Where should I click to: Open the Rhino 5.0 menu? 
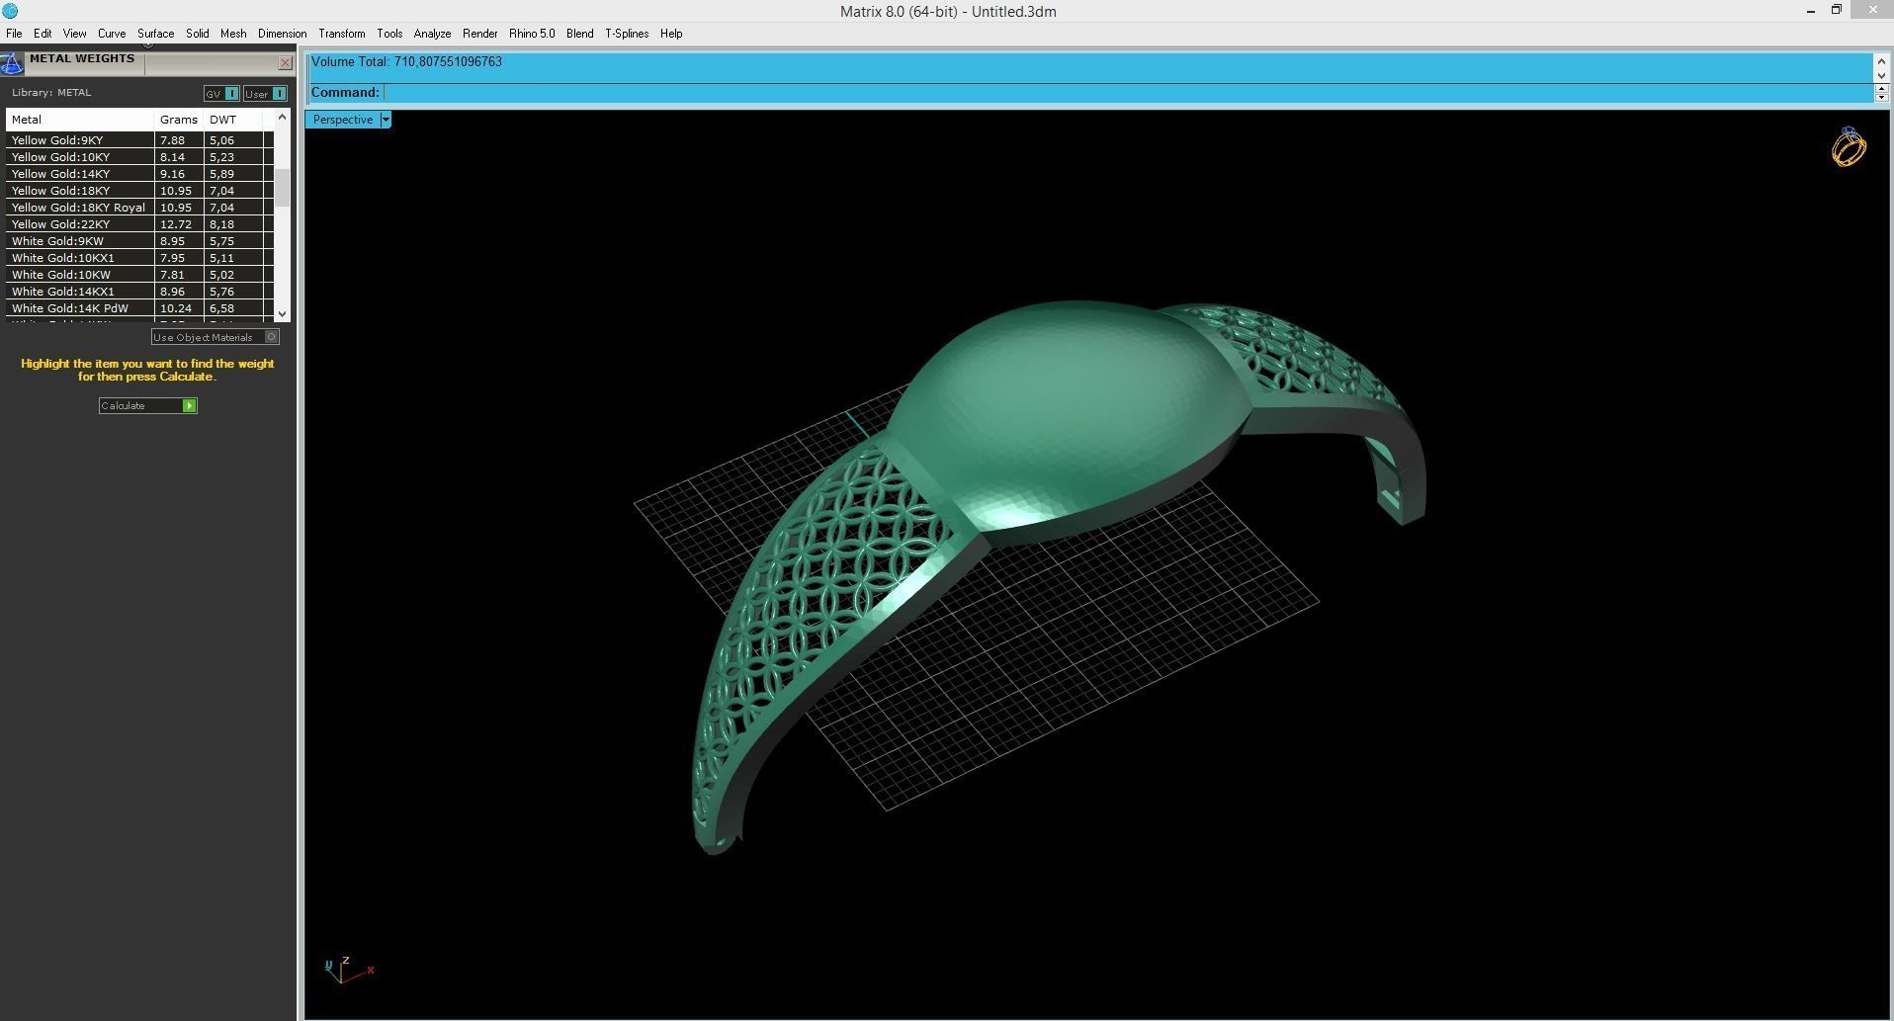[532, 34]
